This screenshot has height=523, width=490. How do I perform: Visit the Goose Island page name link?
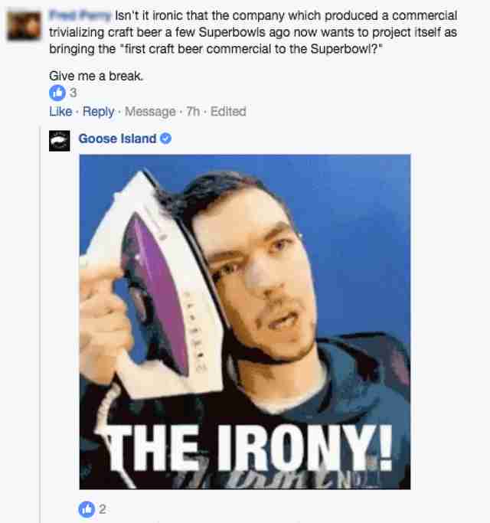(x=117, y=139)
